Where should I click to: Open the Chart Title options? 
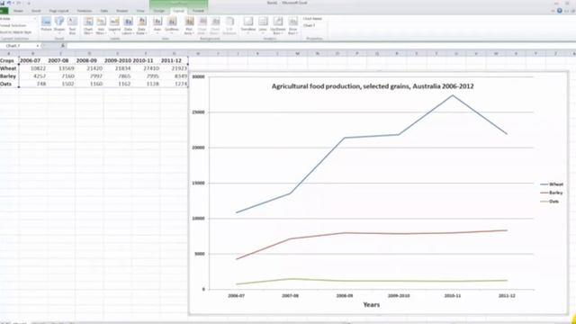pyautogui.click(x=88, y=26)
